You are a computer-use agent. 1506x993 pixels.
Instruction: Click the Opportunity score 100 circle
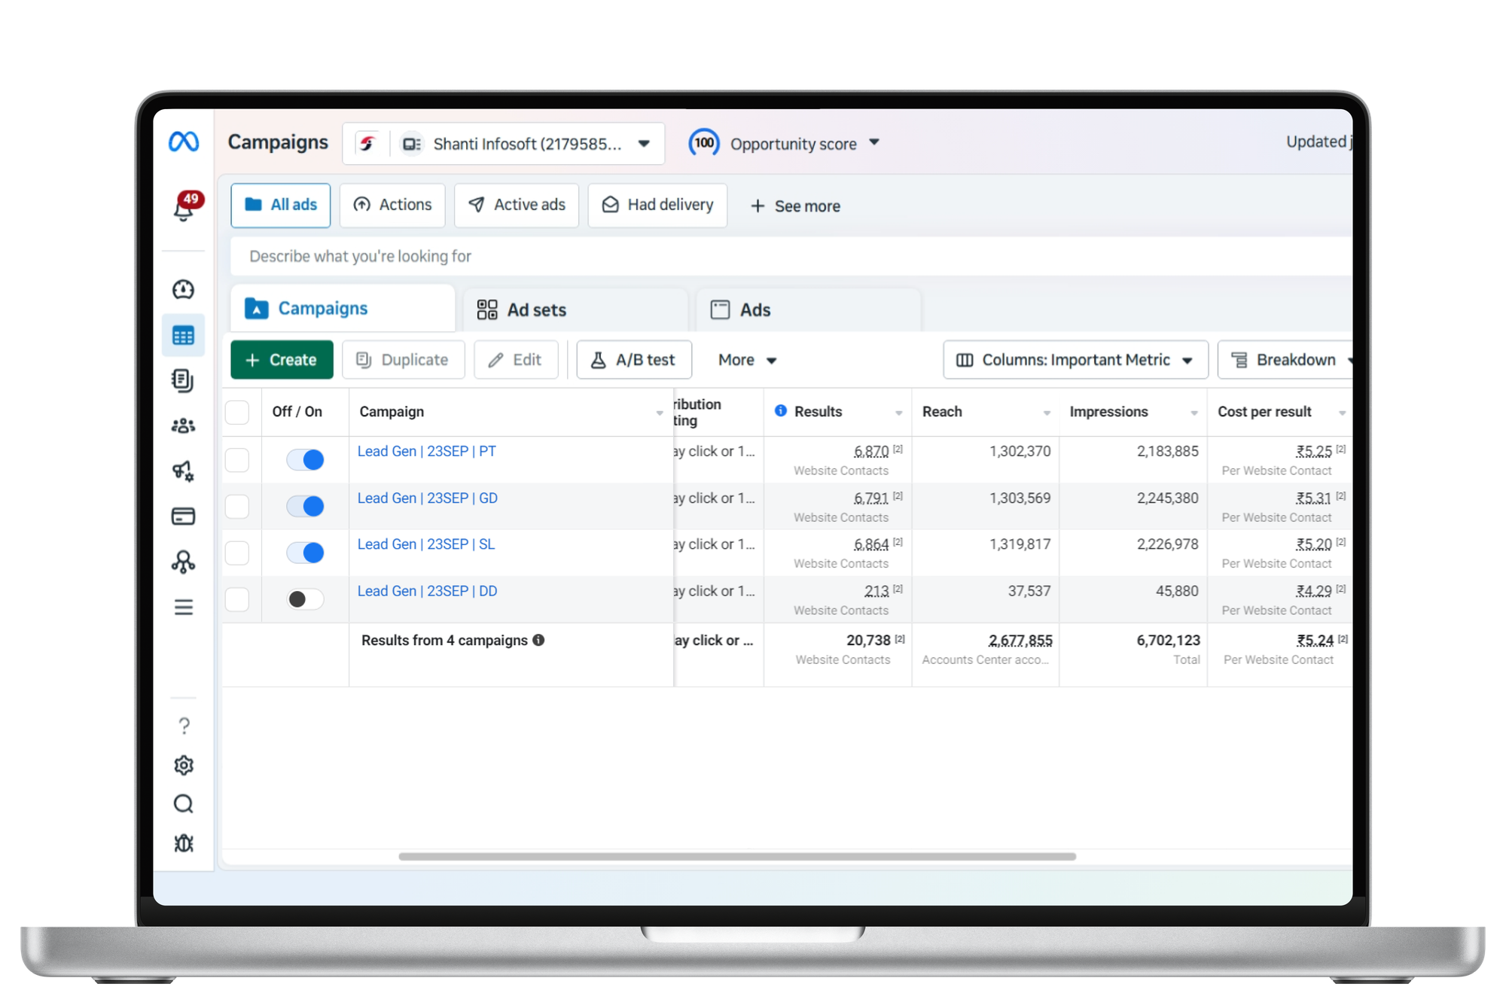(x=704, y=143)
